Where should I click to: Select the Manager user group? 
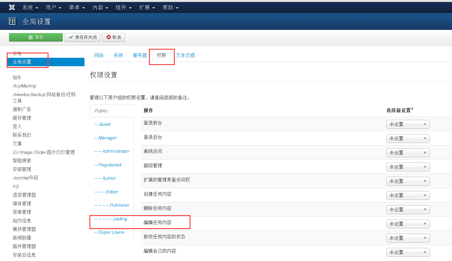point(106,138)
